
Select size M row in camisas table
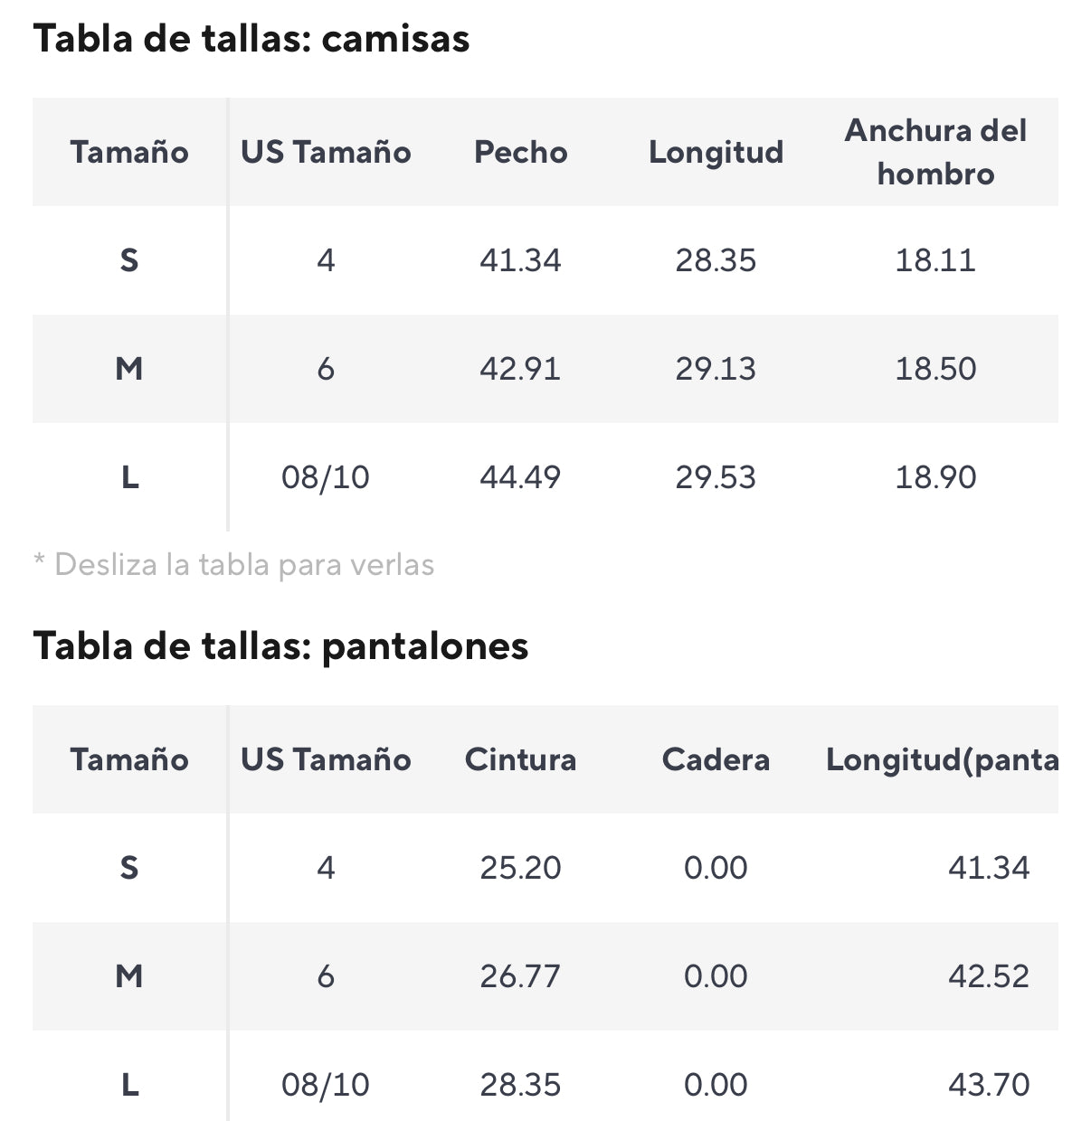[545, 369]
